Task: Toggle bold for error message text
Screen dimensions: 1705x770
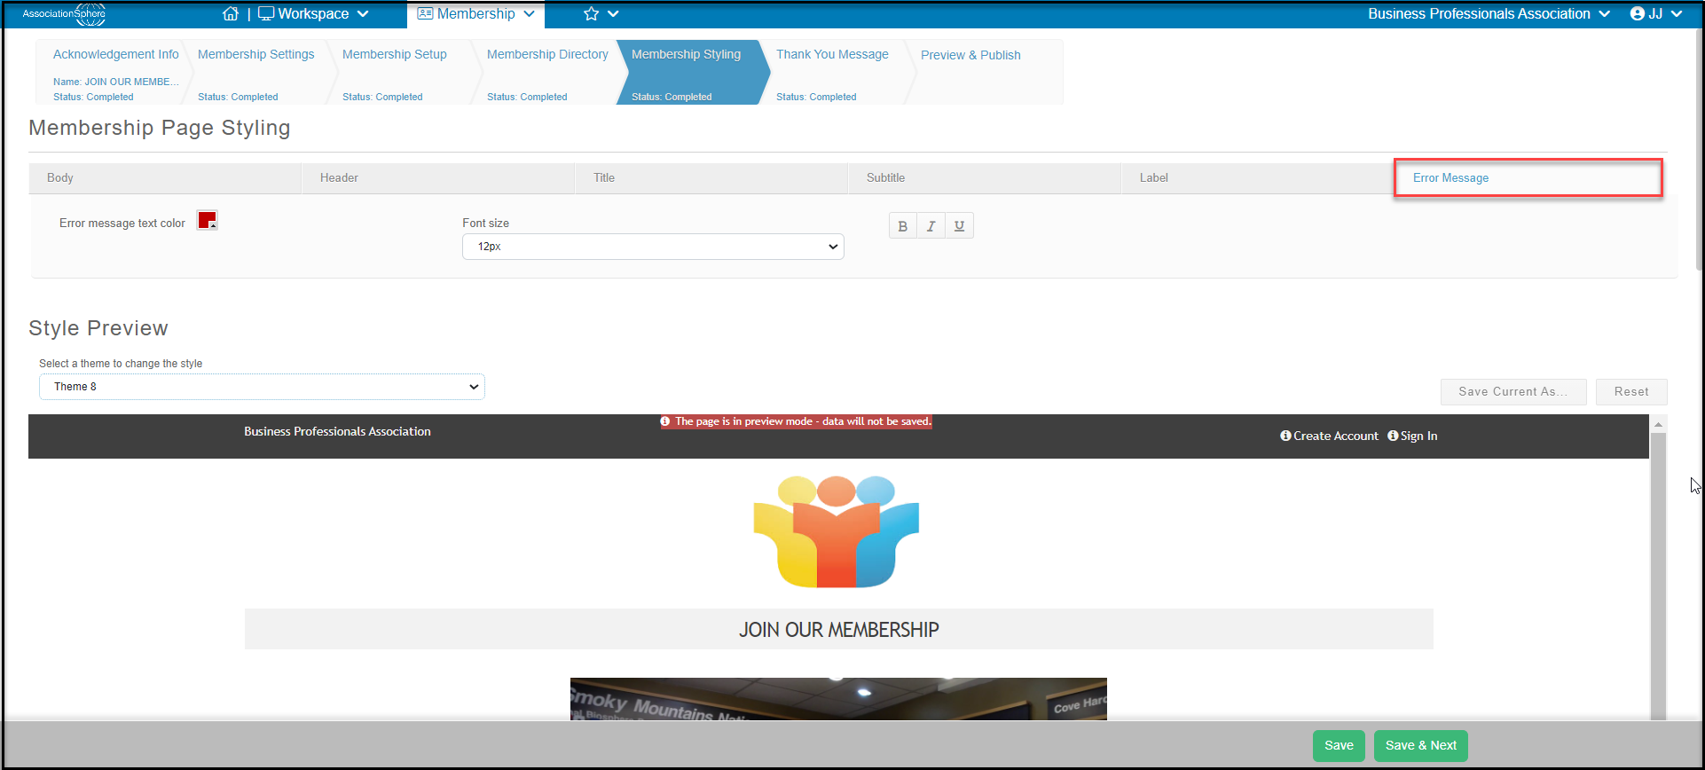Action: (903, 226)
